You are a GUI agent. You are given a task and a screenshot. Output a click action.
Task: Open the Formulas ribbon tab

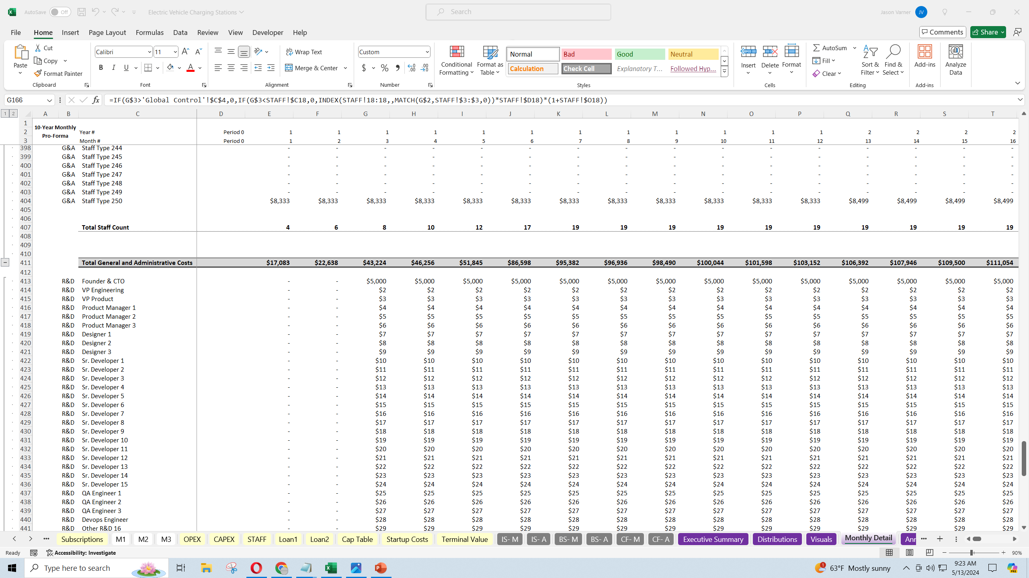click(x=150, y=33)
